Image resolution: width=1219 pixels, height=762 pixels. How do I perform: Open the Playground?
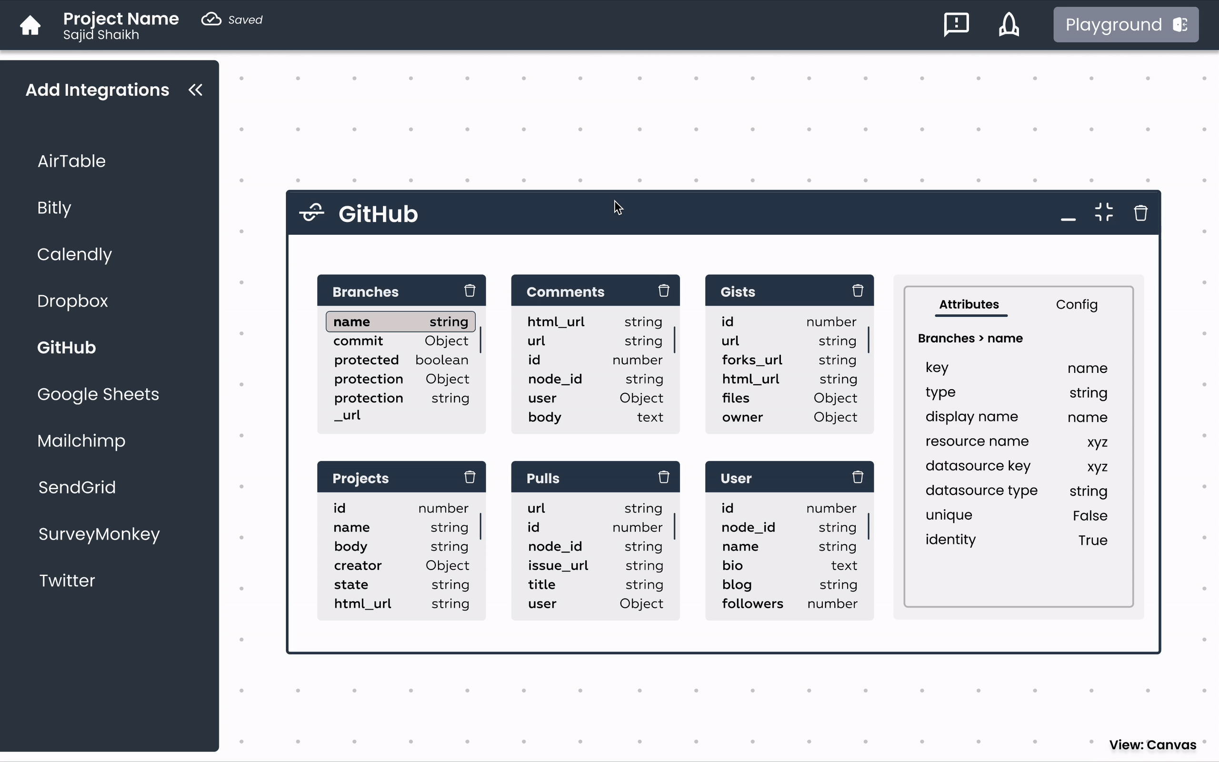[x=1125, y=24]
